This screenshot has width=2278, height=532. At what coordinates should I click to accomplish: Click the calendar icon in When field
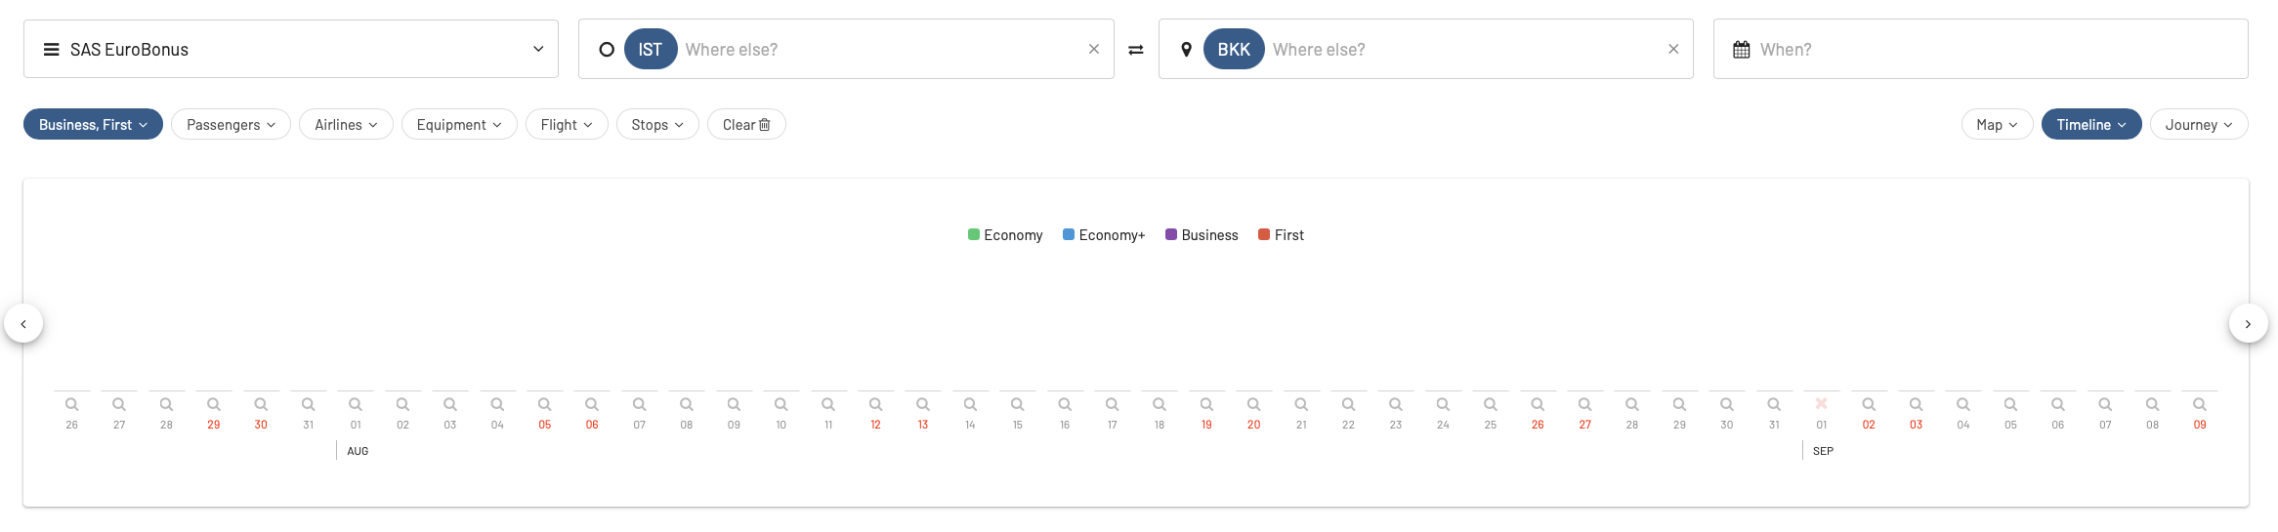(x=1742, y=50)
